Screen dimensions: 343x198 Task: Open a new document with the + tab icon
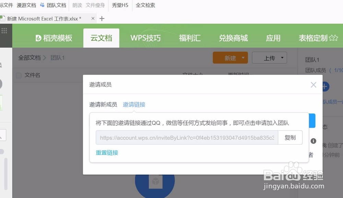click(101, 19)
